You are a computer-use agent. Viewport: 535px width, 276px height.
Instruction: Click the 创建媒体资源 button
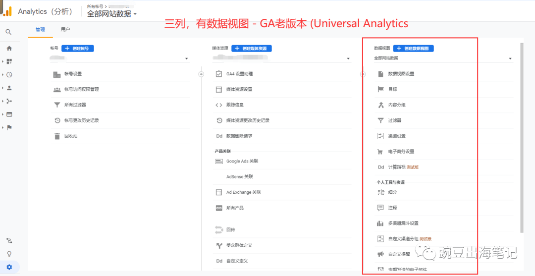[252, 49]
